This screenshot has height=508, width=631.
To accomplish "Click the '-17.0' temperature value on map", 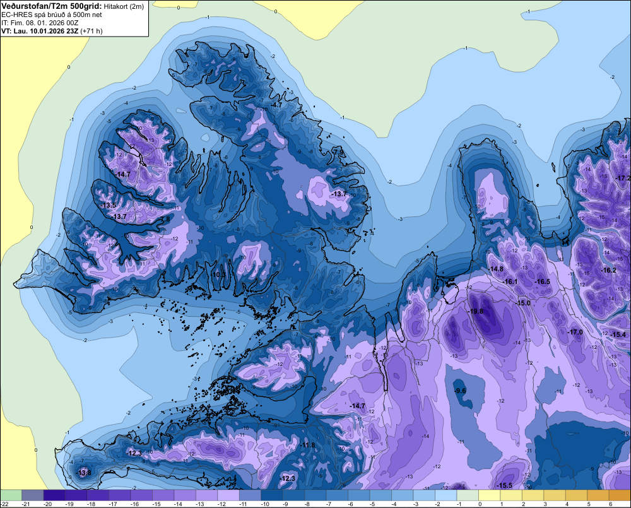I will tap(575, 332).
